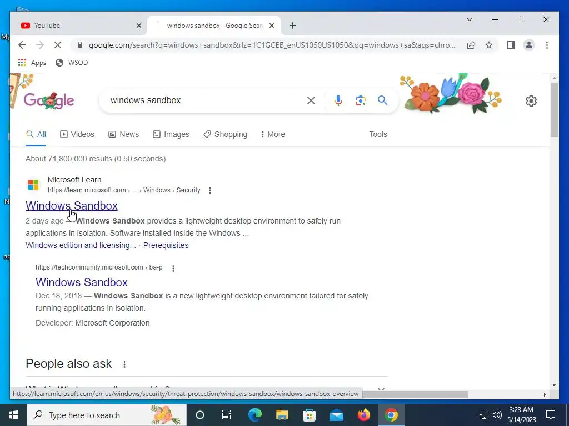
Task: Open the Chrome profile avatar
Action: (x=529, y=45)
